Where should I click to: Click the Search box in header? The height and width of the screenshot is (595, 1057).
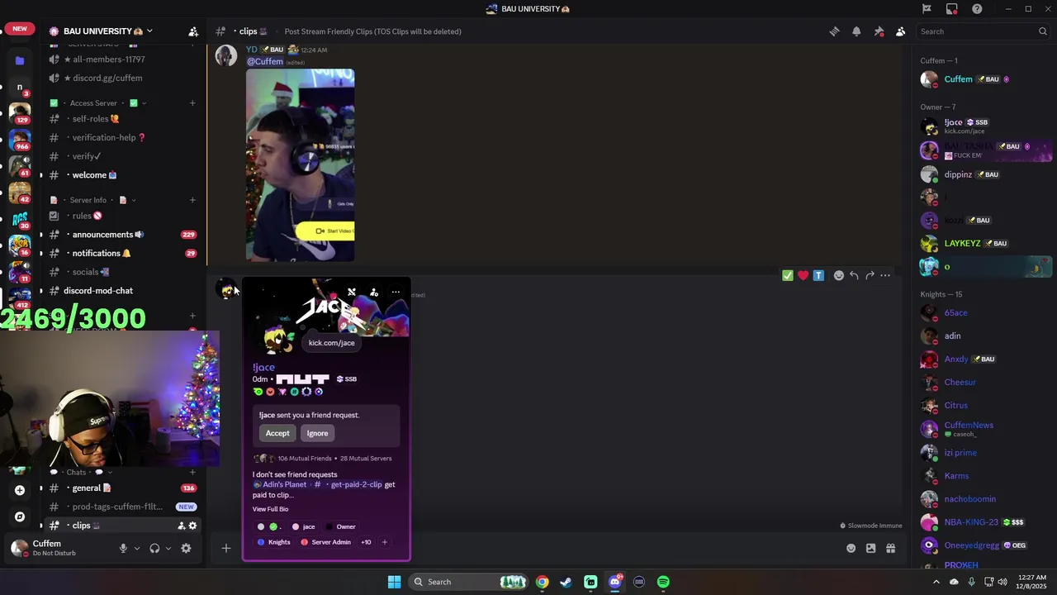(983, 31)
